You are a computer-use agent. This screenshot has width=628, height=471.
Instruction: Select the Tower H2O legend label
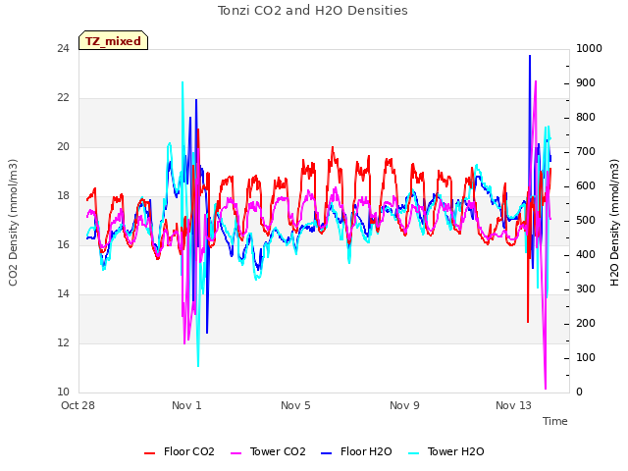pos(455,451)
